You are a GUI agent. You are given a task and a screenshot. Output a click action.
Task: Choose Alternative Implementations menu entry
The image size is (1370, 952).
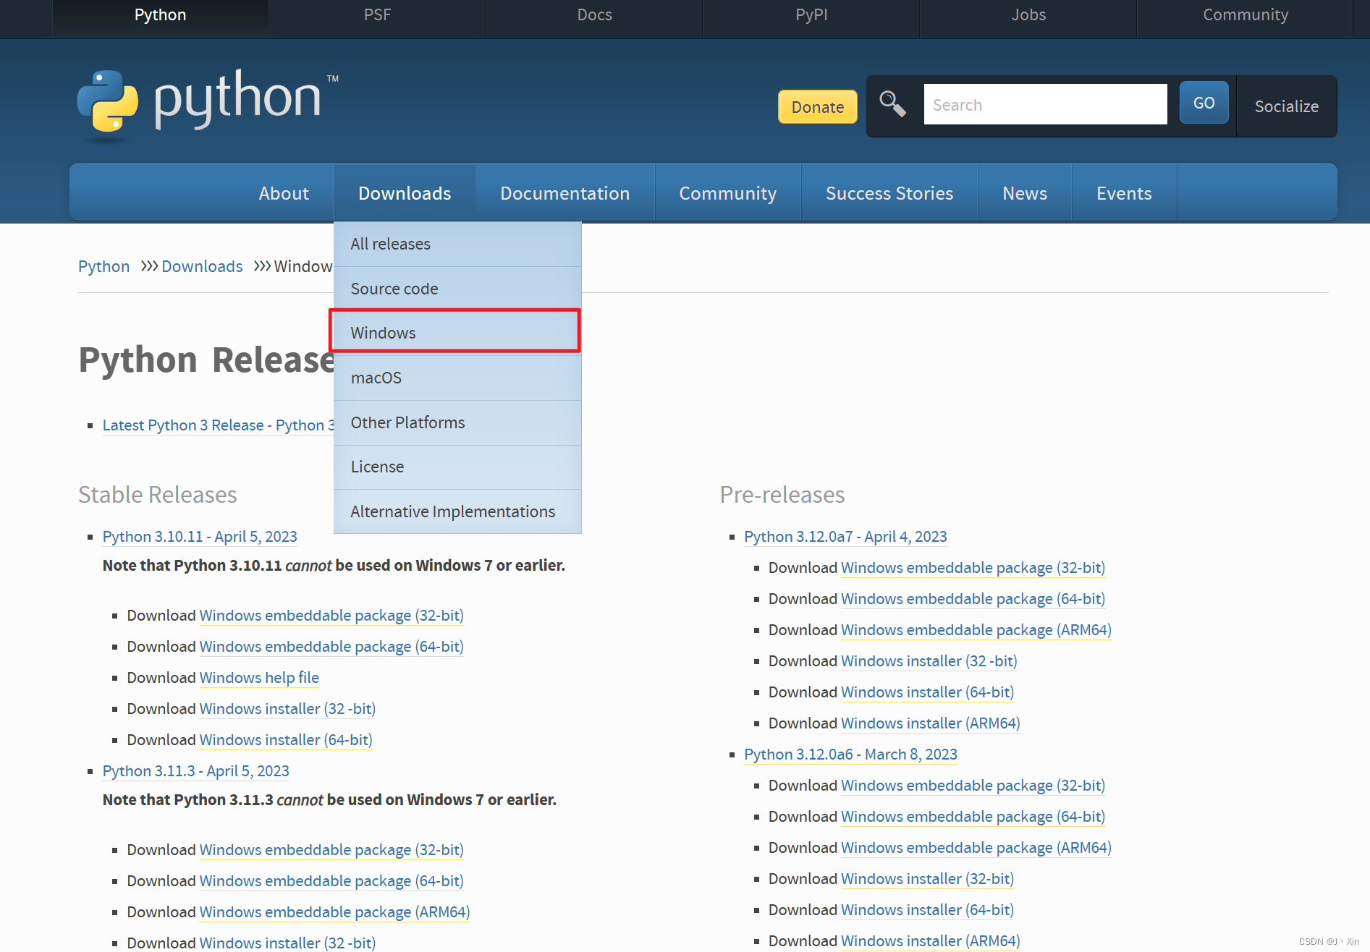[457, 511]
